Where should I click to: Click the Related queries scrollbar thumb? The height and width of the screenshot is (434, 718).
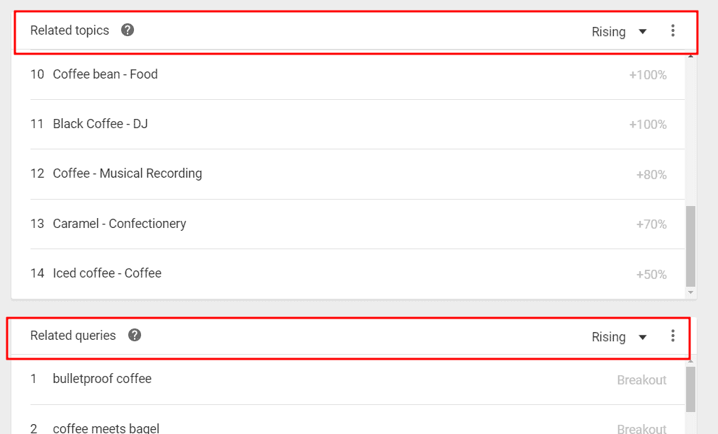690,389
